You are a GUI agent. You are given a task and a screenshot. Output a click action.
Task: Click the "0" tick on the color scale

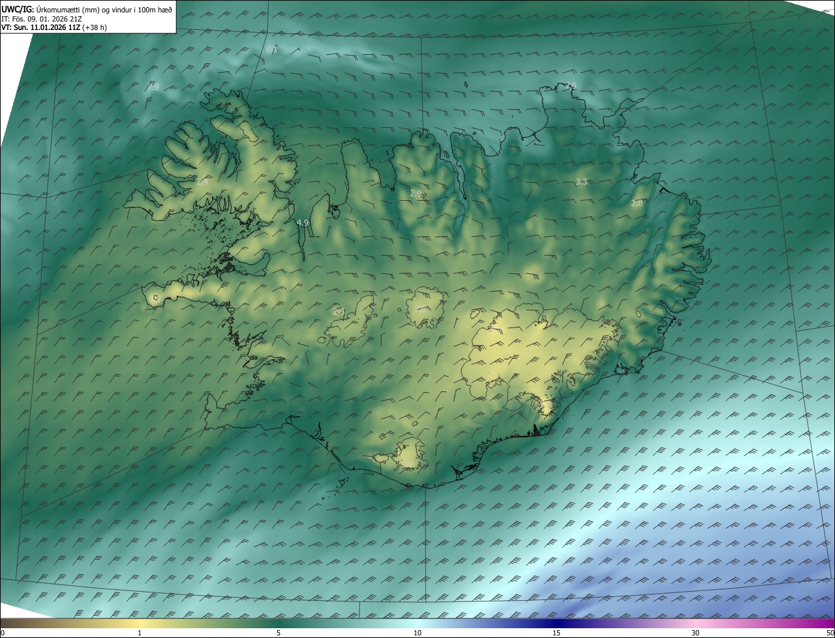click(x=3, y=633)
